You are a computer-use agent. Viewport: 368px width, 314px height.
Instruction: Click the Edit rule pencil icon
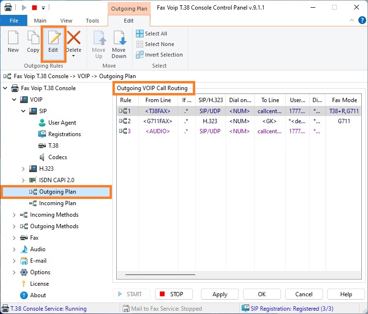point(54,37)
